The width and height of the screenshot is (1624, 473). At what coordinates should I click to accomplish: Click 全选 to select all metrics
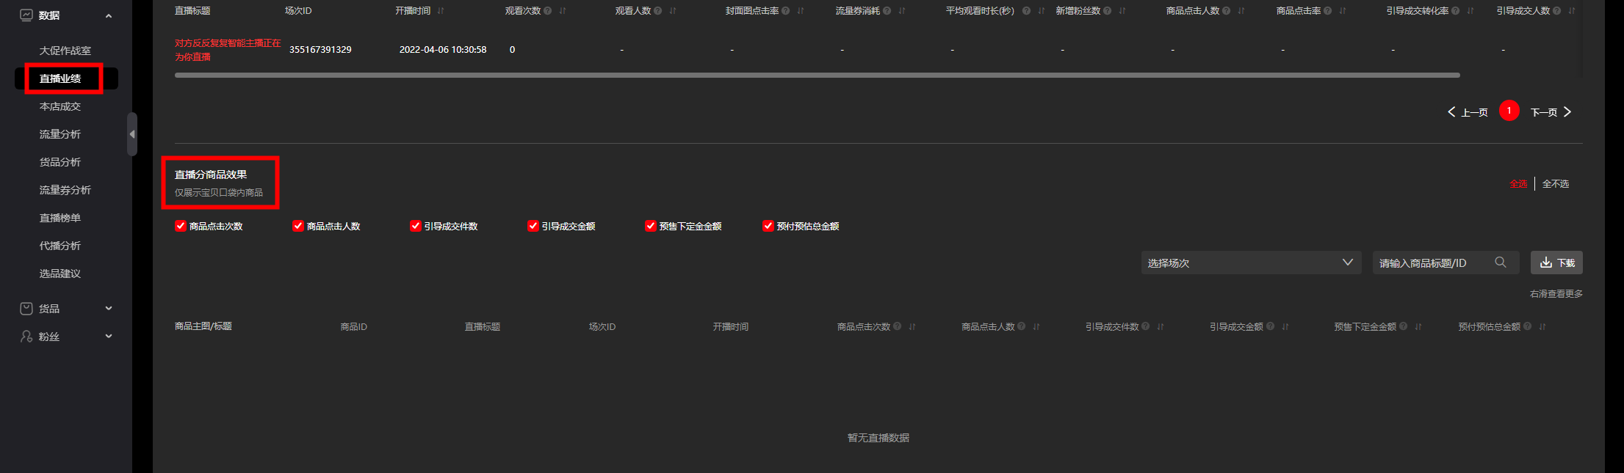click(x=1518, y=184)
